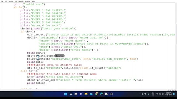Click the "ENTER 2 FOR SEARCH:" print line

(43, 13)
